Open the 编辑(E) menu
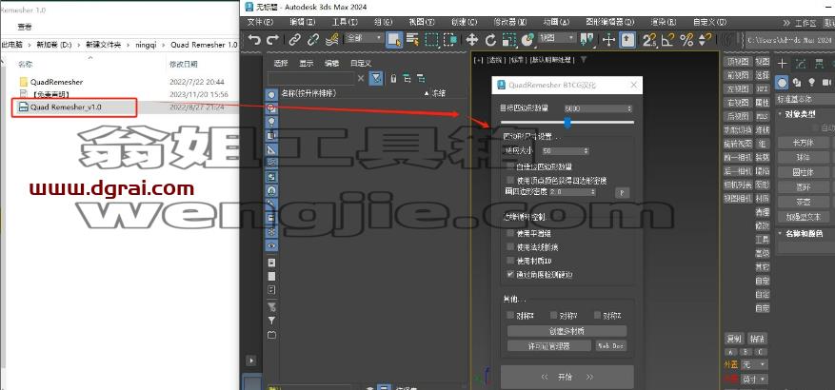This screenshot has height=390, width=835. pos(303,22)
